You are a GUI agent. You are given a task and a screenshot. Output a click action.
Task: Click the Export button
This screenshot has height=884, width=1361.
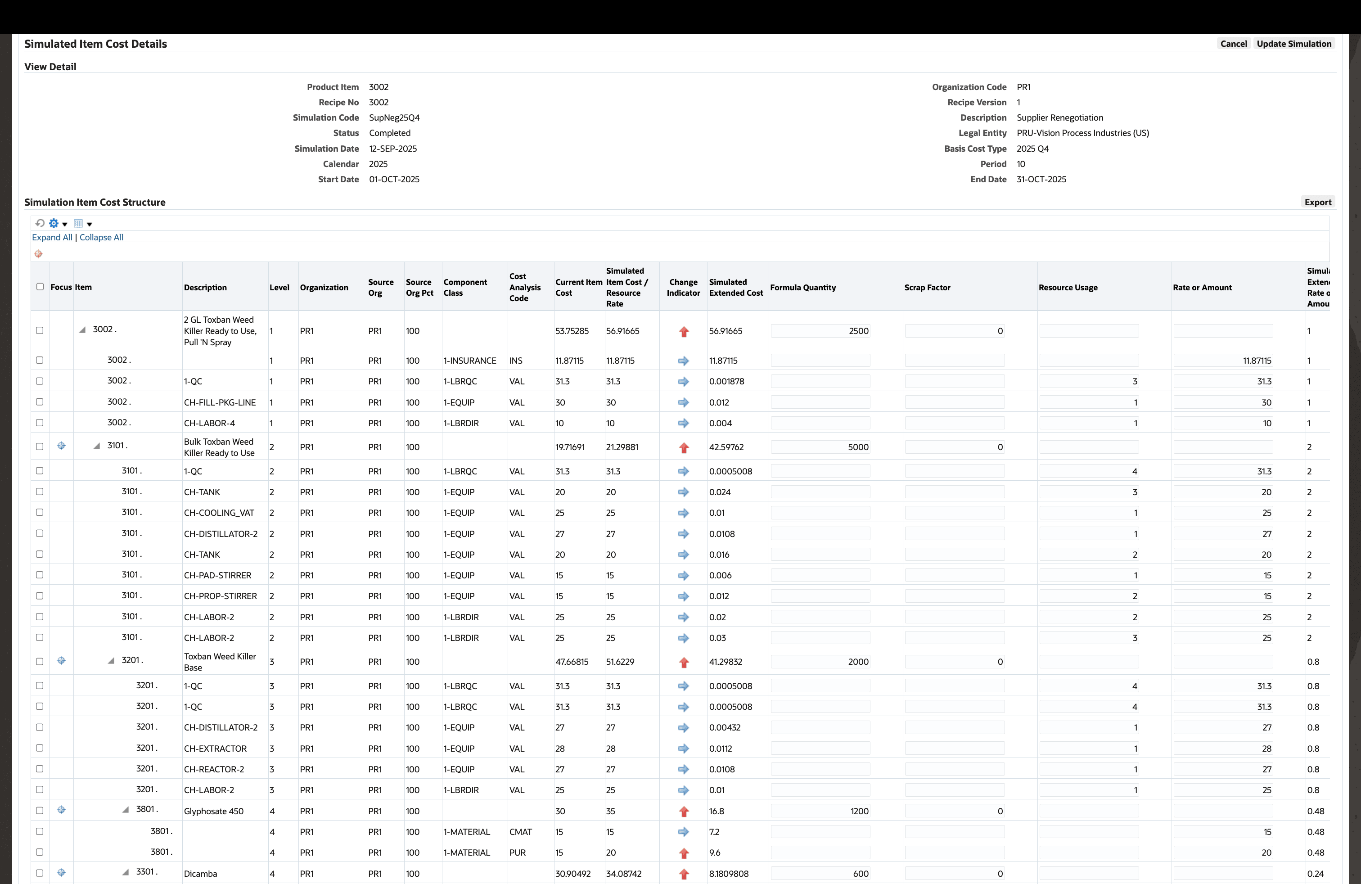tap(1318, 202)
